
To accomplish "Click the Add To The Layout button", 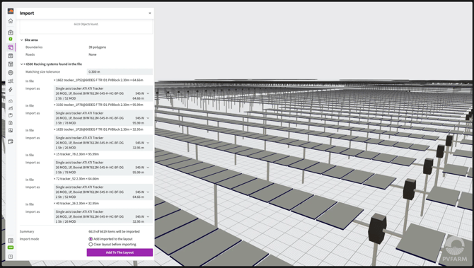I will (x=120, y=252).
